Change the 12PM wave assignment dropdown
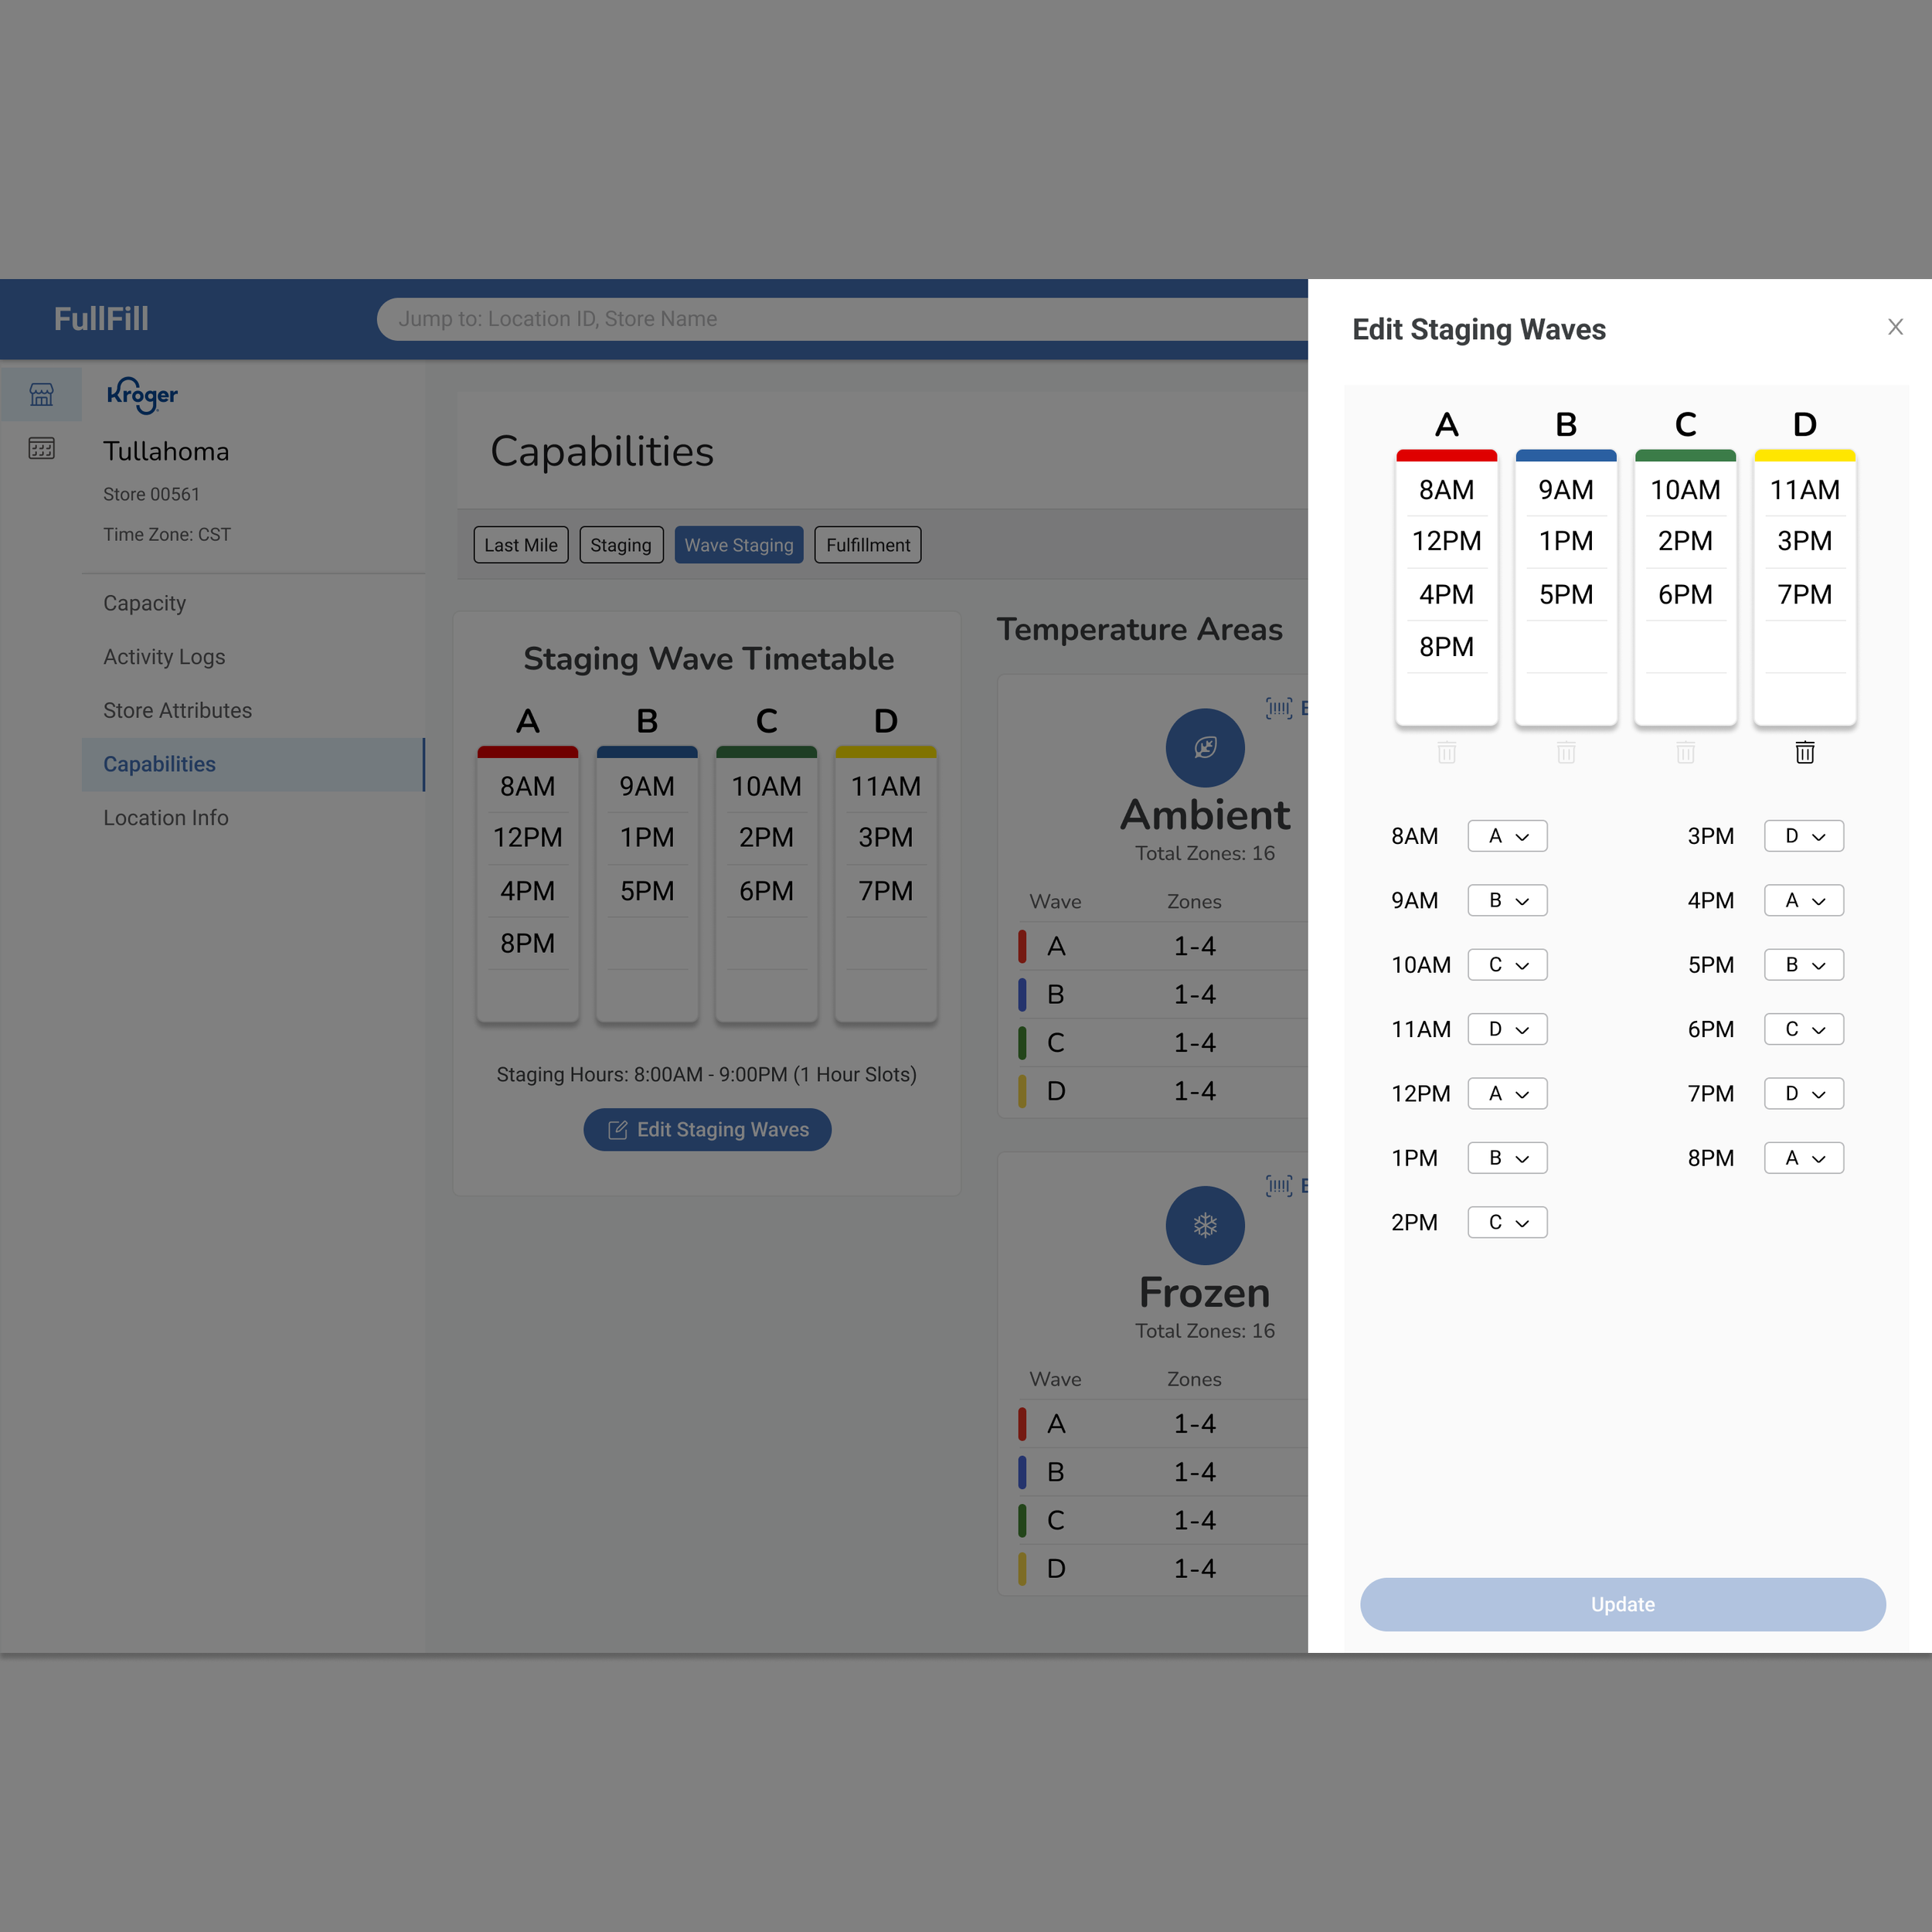The width and height of the screenshot is (1932, 1932). click(x=1506, y=1093)
